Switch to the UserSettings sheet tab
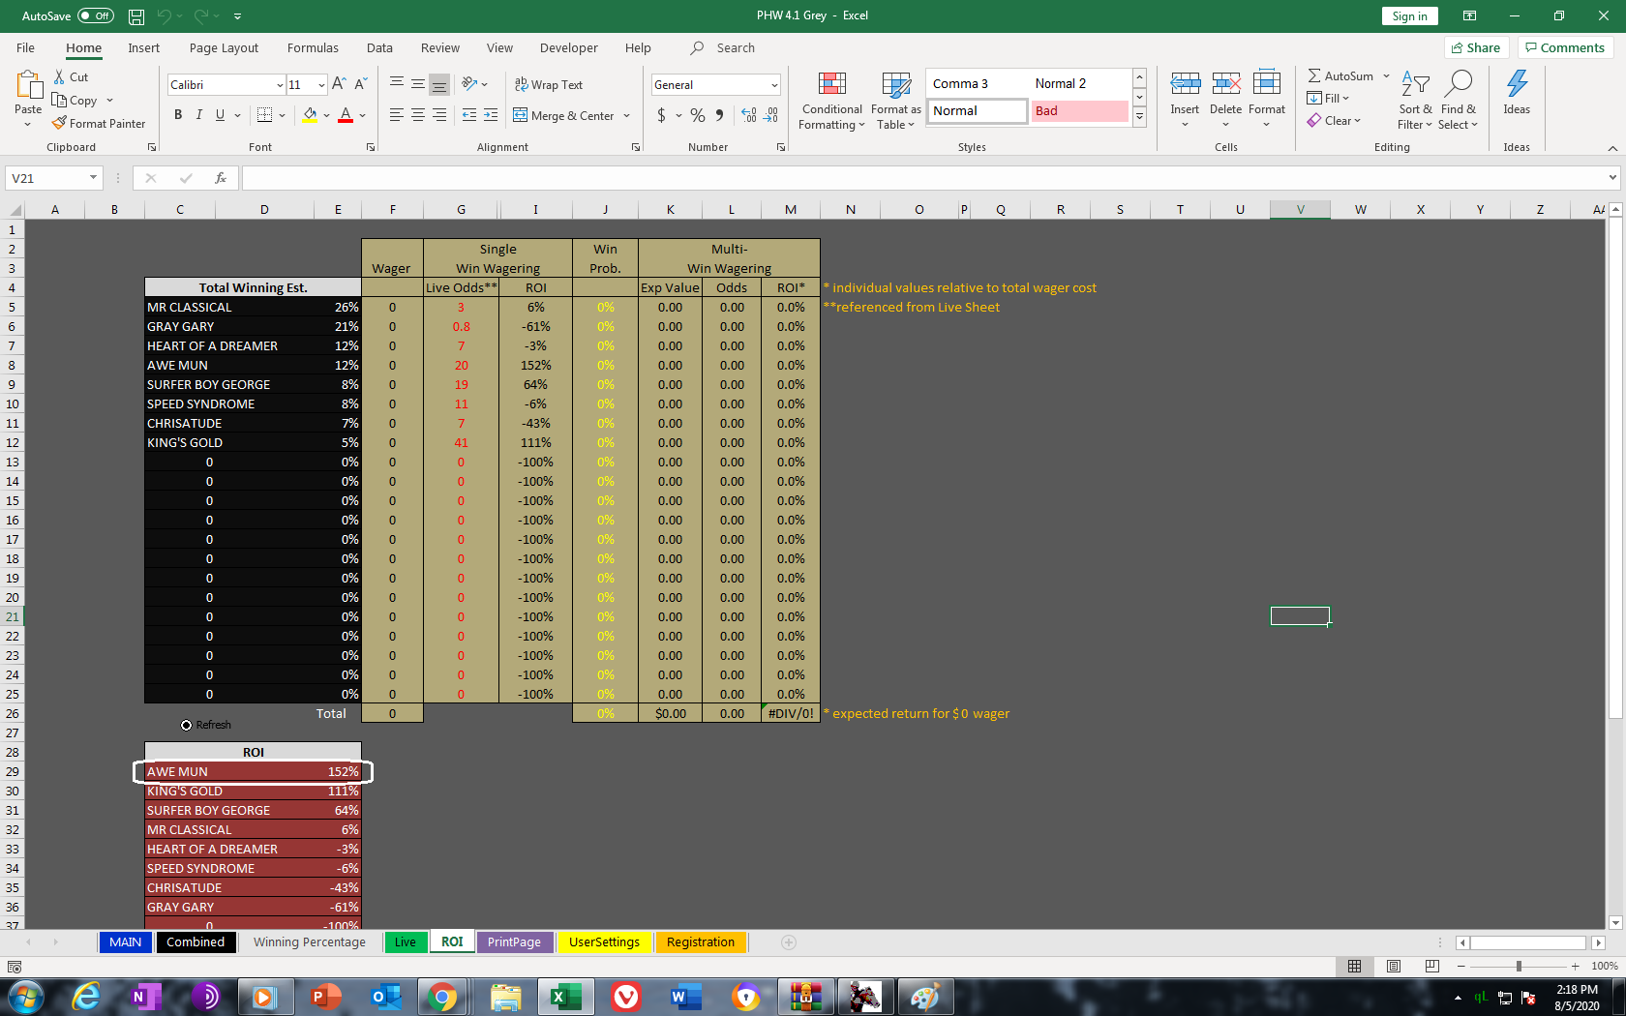Image resolution: width=1626 pixels, height=1016 pixels. point(604,941)
